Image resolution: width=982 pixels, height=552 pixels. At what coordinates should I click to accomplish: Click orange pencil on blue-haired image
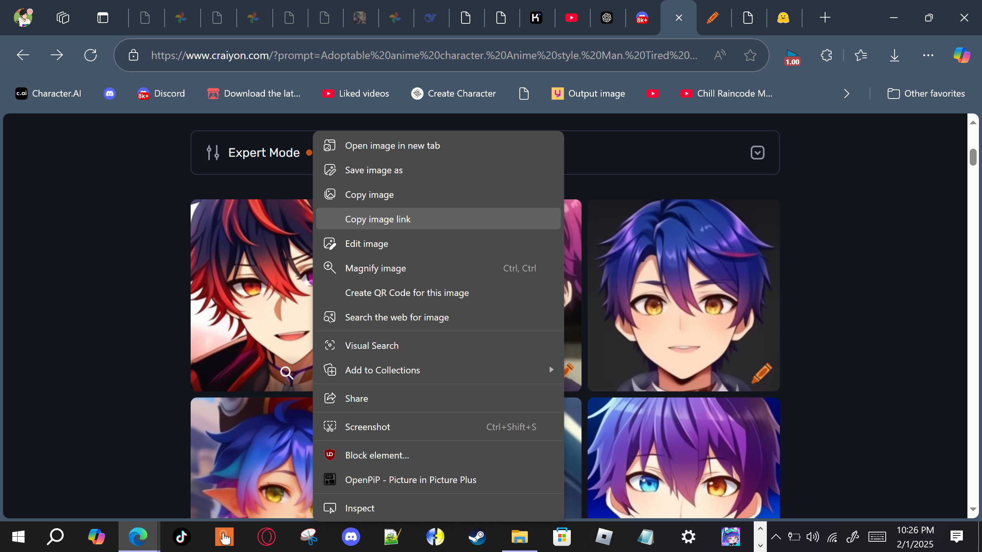coord(761,373)
